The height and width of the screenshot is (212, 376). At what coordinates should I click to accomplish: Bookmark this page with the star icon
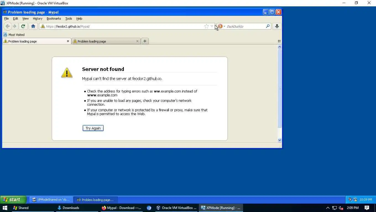point(207,26)
